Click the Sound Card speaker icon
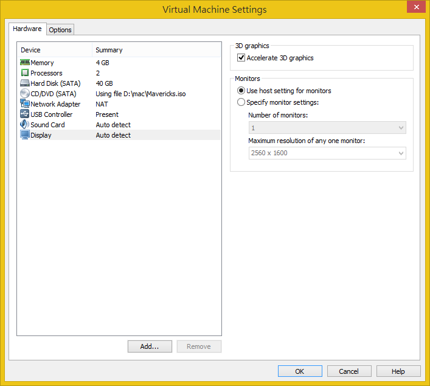 (25, 124)
